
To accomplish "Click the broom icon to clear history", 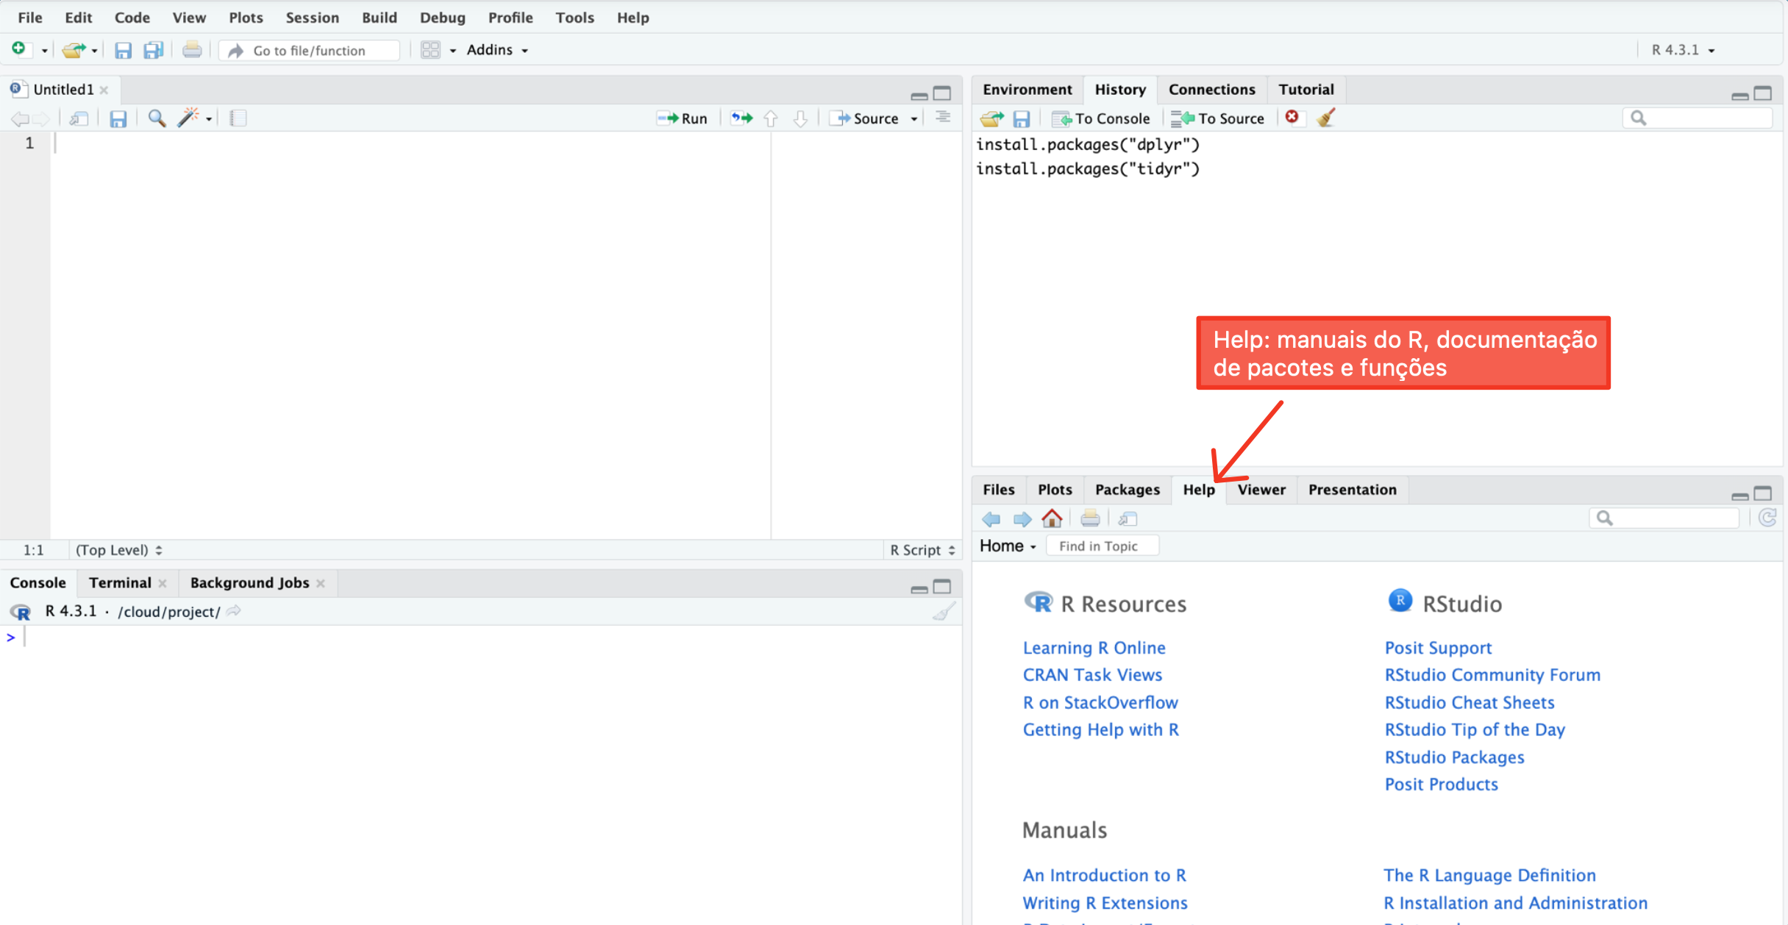I will 1326,118.
